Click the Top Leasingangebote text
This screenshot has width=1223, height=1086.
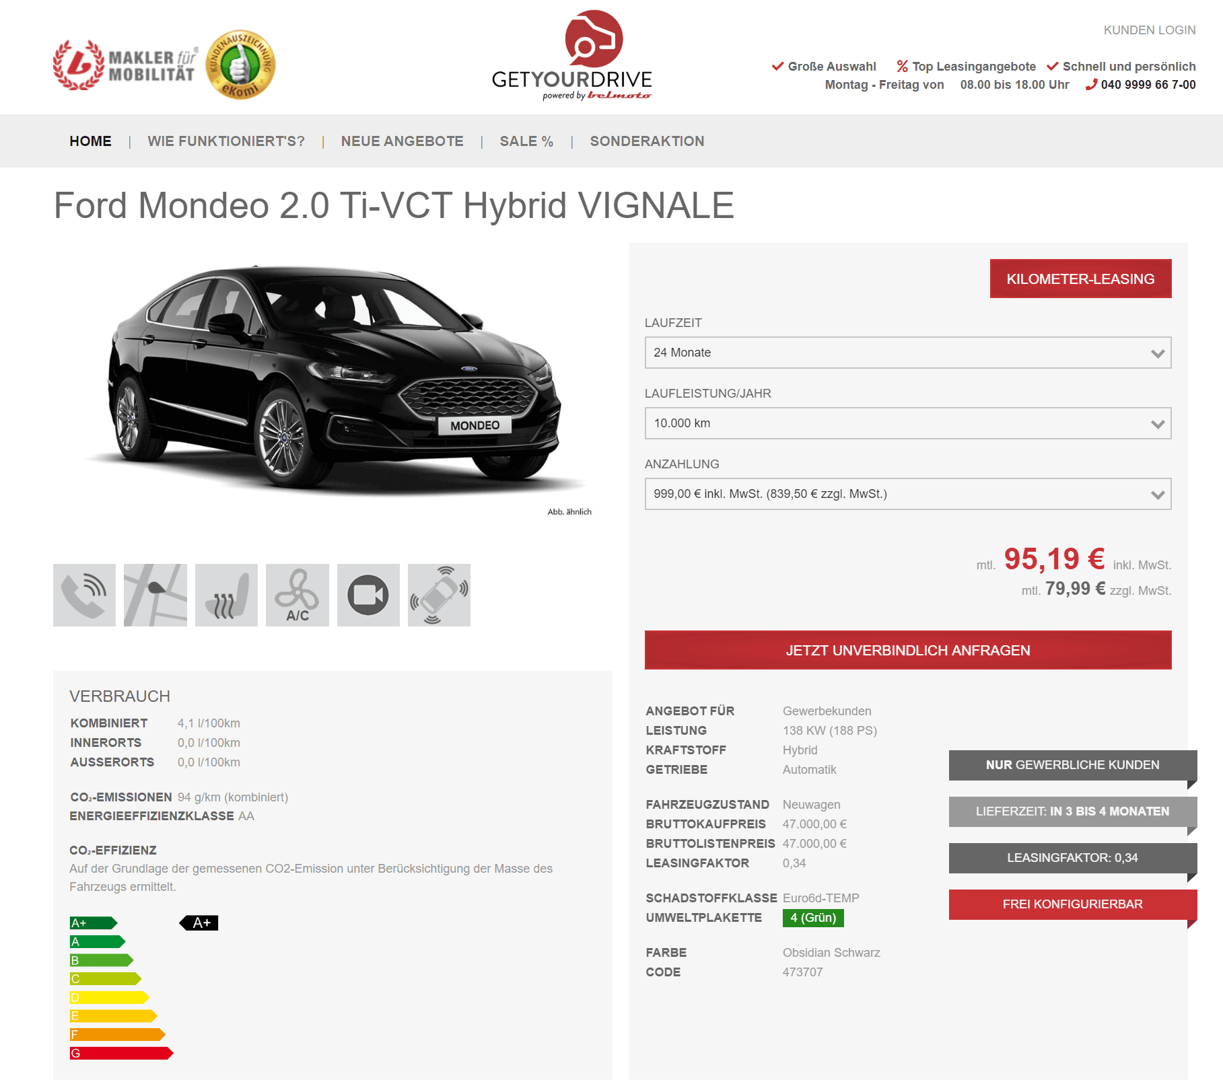pyautogui.click(x=973, y=67)
